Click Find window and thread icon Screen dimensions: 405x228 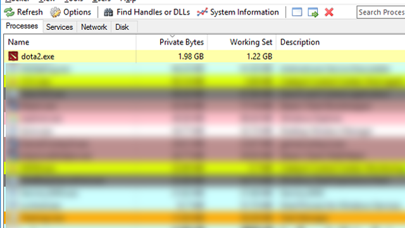tap(313, 12)
